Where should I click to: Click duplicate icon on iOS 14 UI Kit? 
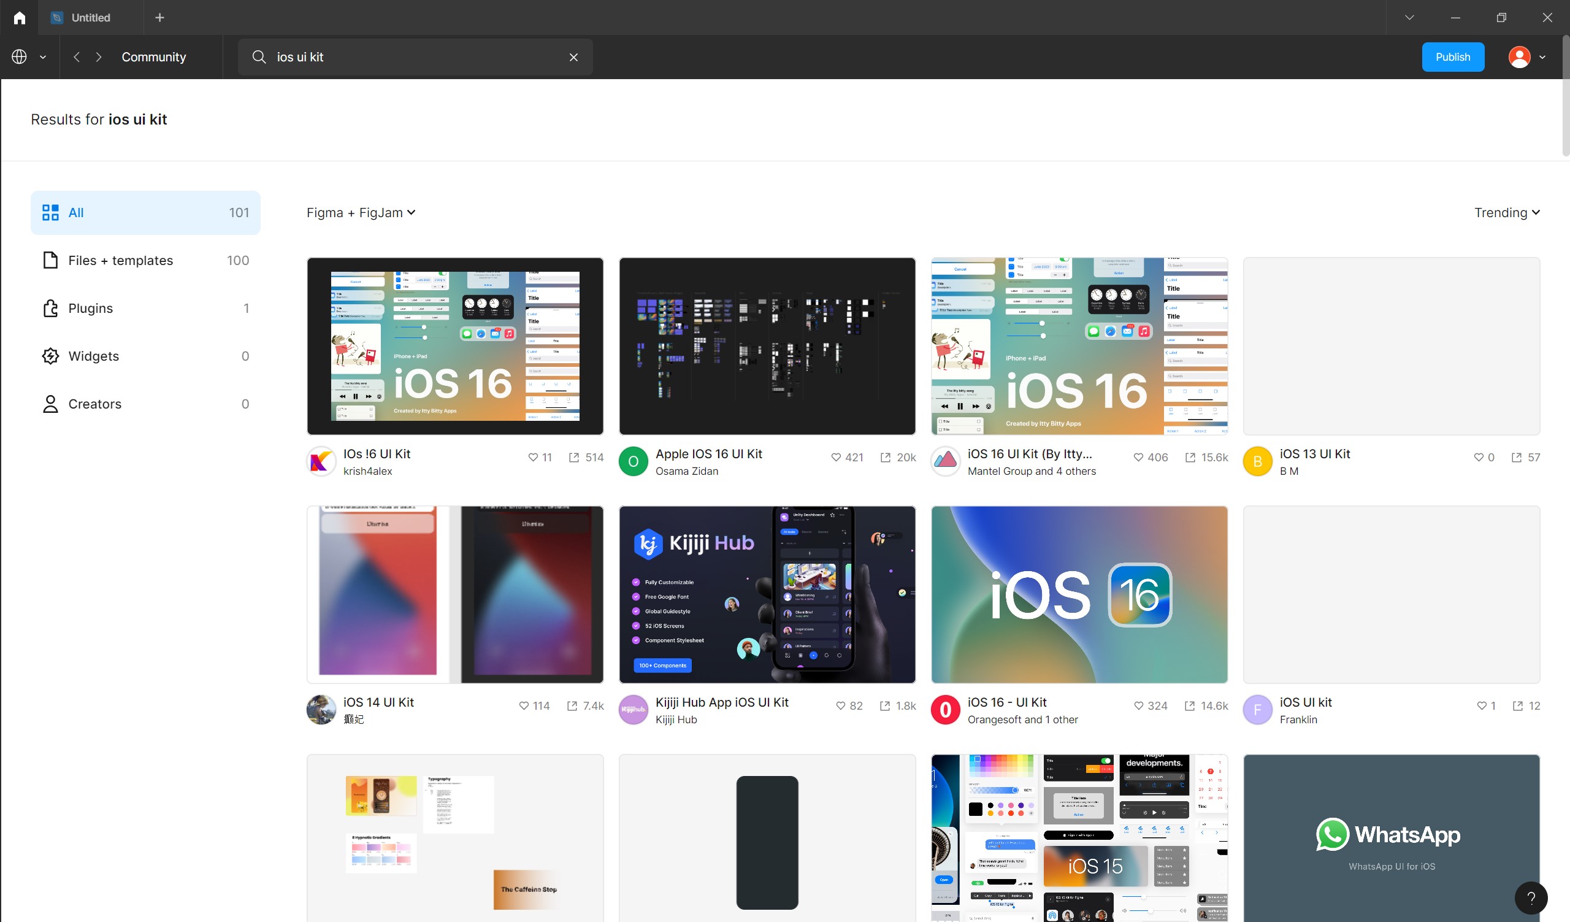coord(572,706)
